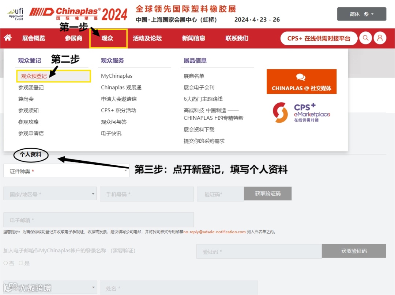395x295 pixels.
Task: Click the UFI Approved Event logo
Action: (16, 14)
